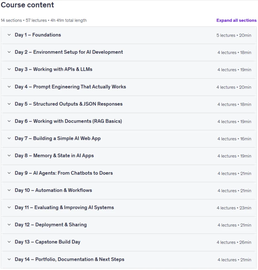The height and width of the screenshot is (270, 258).
Task: Click the Day 11 '4 lectures • 23min' label
Action: [x=234, y=208]
